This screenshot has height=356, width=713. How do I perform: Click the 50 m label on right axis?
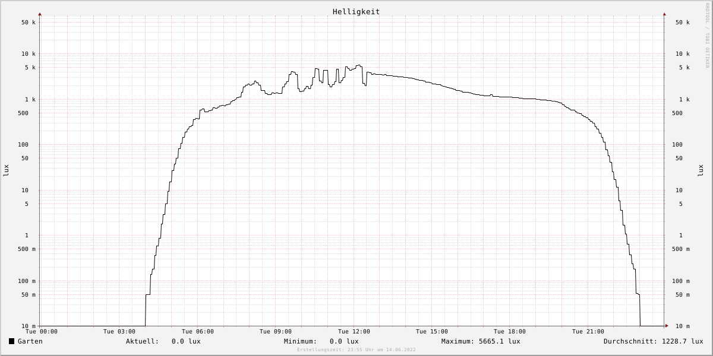click(683, 295)
